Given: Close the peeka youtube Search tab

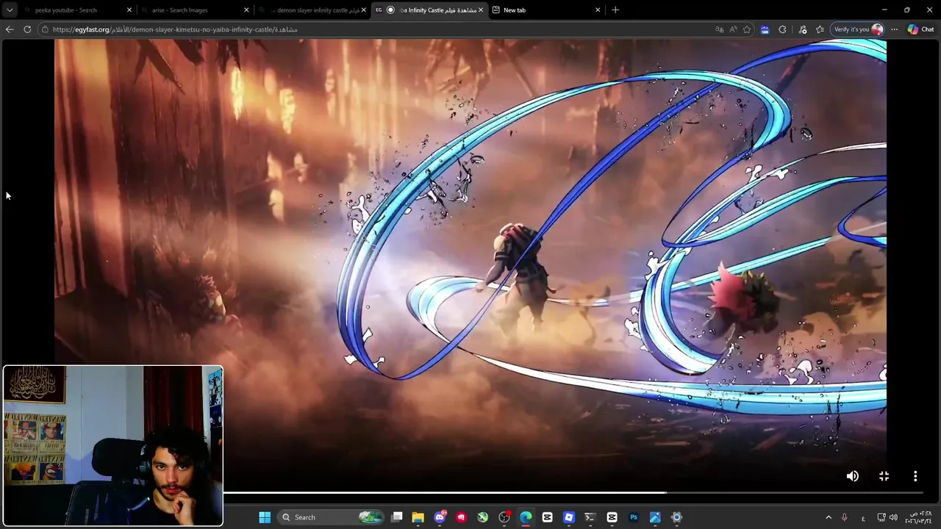Looking at the screenshot, I should coord(129,10).
